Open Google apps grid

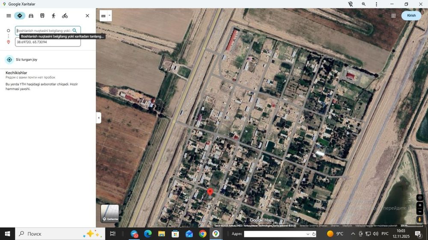(x=393, y=16)
